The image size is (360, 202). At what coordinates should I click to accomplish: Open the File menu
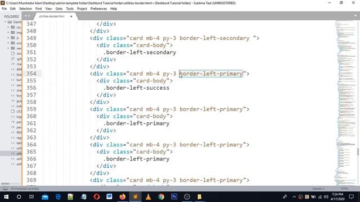click(4, 9)
